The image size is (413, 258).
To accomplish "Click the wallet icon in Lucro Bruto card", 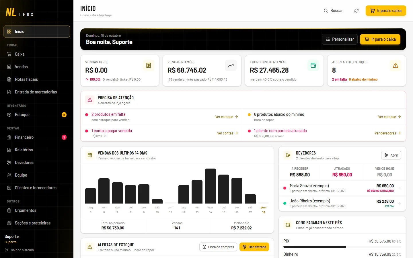I will (313, 65).
